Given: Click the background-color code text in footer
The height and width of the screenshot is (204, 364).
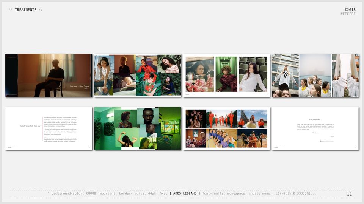Looking at the screenshot, I should pyautogui.click(x=83, y=193).
